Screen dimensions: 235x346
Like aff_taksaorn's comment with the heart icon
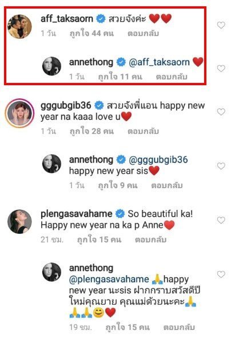coord(221,25)
